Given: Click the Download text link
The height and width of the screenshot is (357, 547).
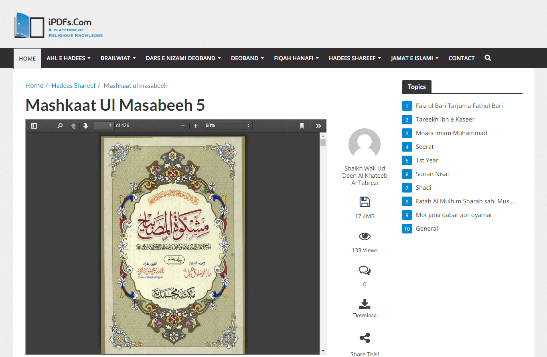Looking at the screenshot, I should (x=365, y=315).
